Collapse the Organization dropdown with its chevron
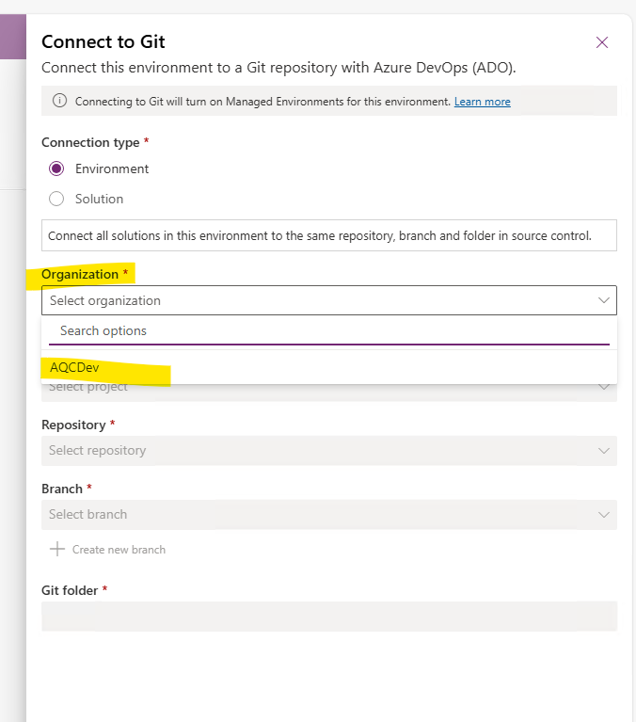Image resolution: width=636 pixels, height=722 pixels. tap(604, 300)
